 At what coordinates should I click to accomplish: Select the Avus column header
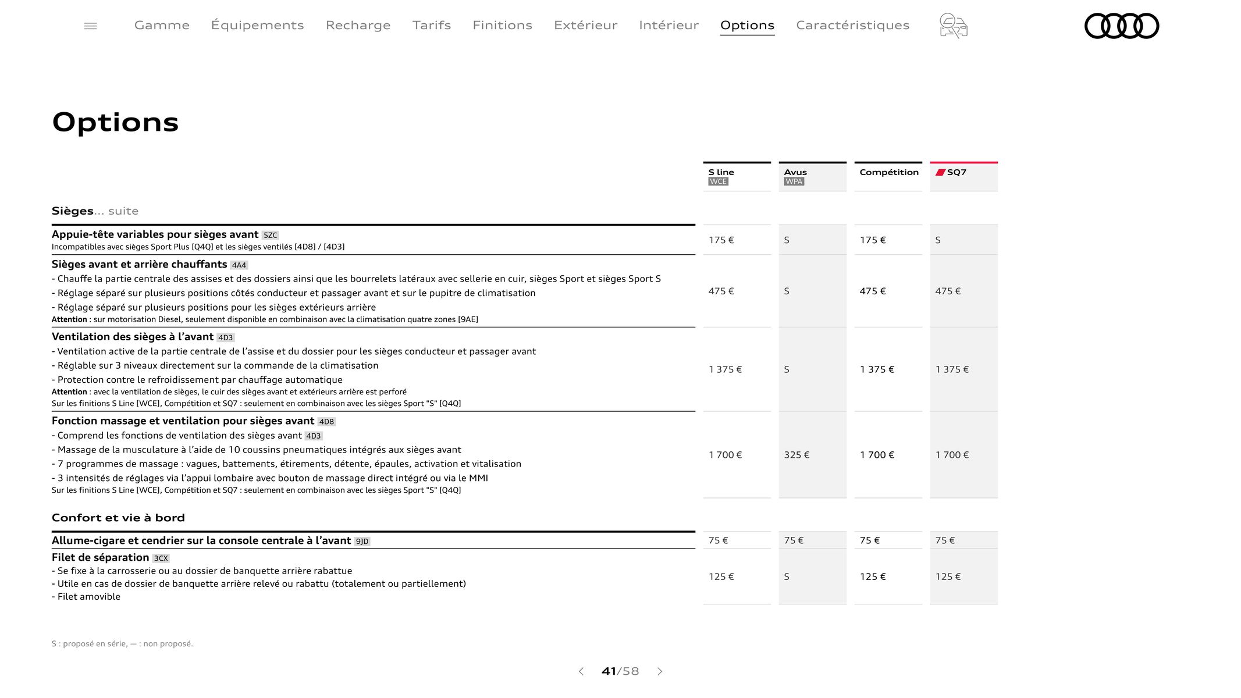[812, 176]
